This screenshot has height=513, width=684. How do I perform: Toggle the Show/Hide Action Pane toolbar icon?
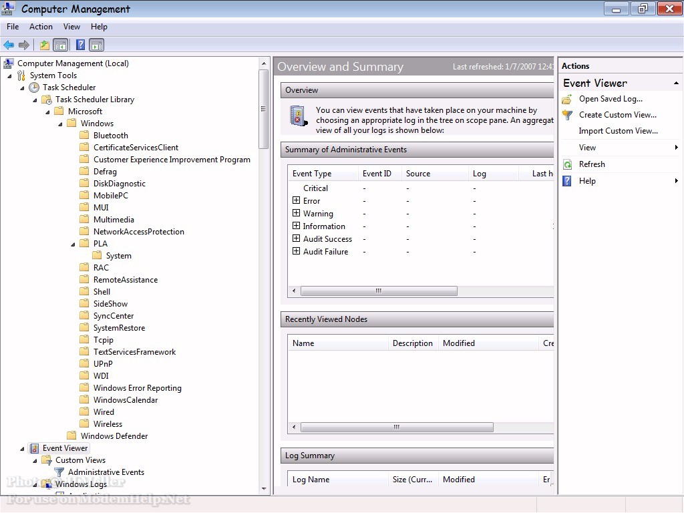coord(96,45)
